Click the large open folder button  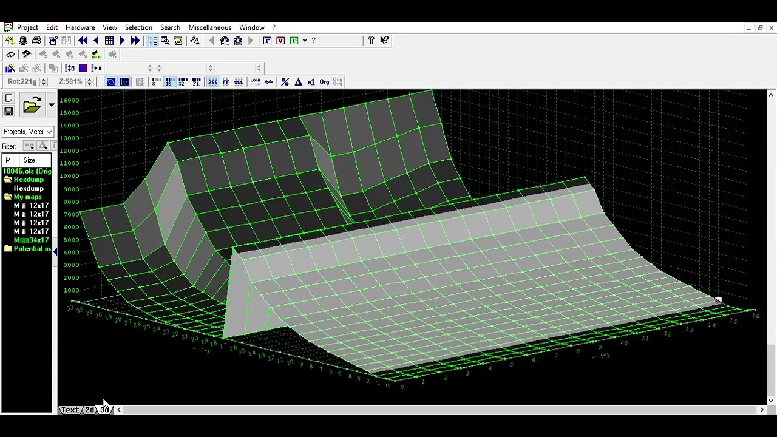32,106
